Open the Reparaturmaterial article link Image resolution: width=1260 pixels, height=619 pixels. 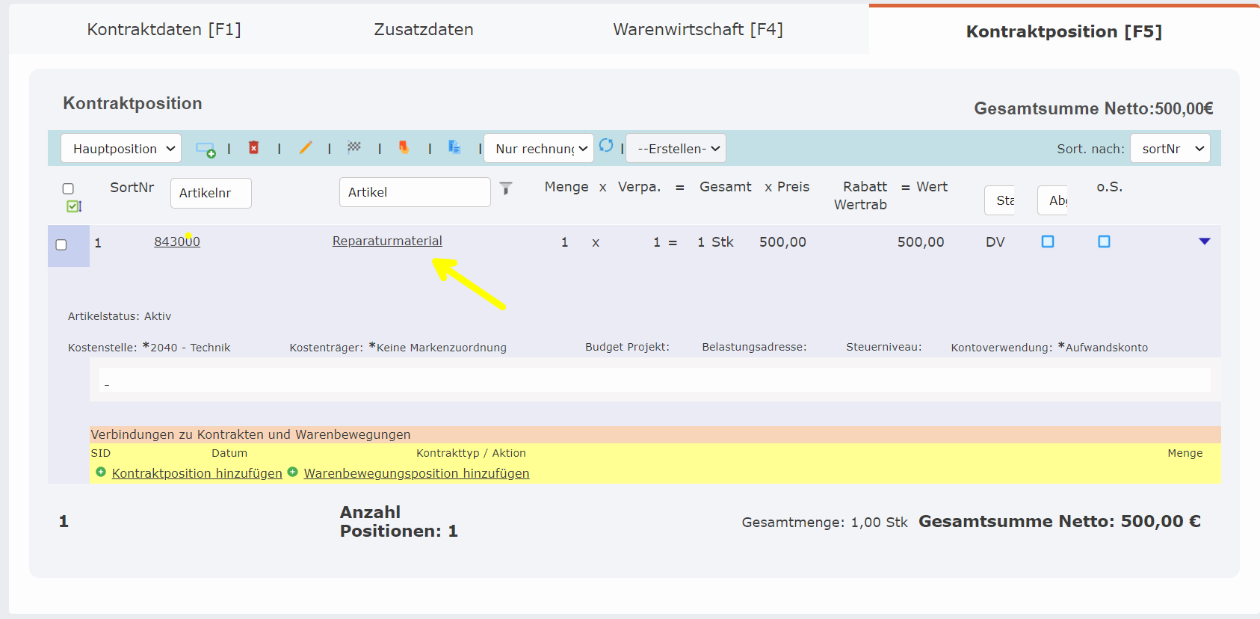[387, 241]
